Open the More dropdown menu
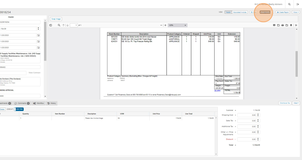302x160 pixels. point(296,12)
